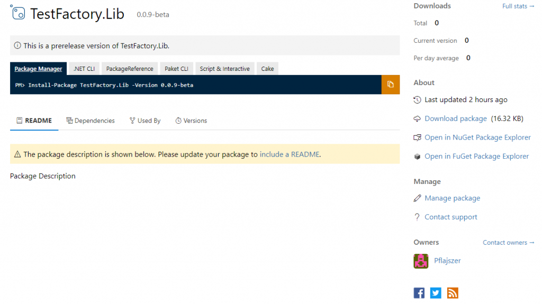The height and width of the screenshot is (304, 542).
Task: Click the TestFactory.Lib package title
Action: tap(77, 14)
